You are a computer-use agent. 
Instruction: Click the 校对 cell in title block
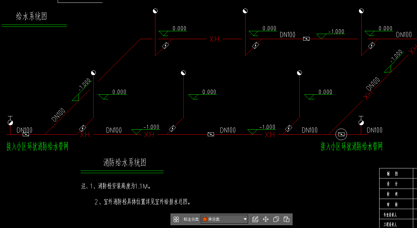(396, 194)
